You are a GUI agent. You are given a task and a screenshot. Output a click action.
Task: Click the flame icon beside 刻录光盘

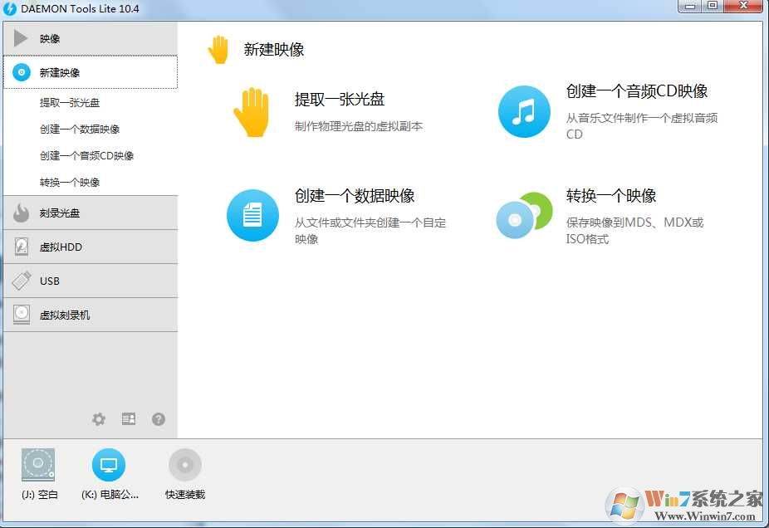pos(21,213)
